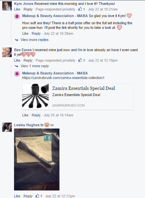Click MABA page logo beside zamirabrush link reply

point(17,74)
